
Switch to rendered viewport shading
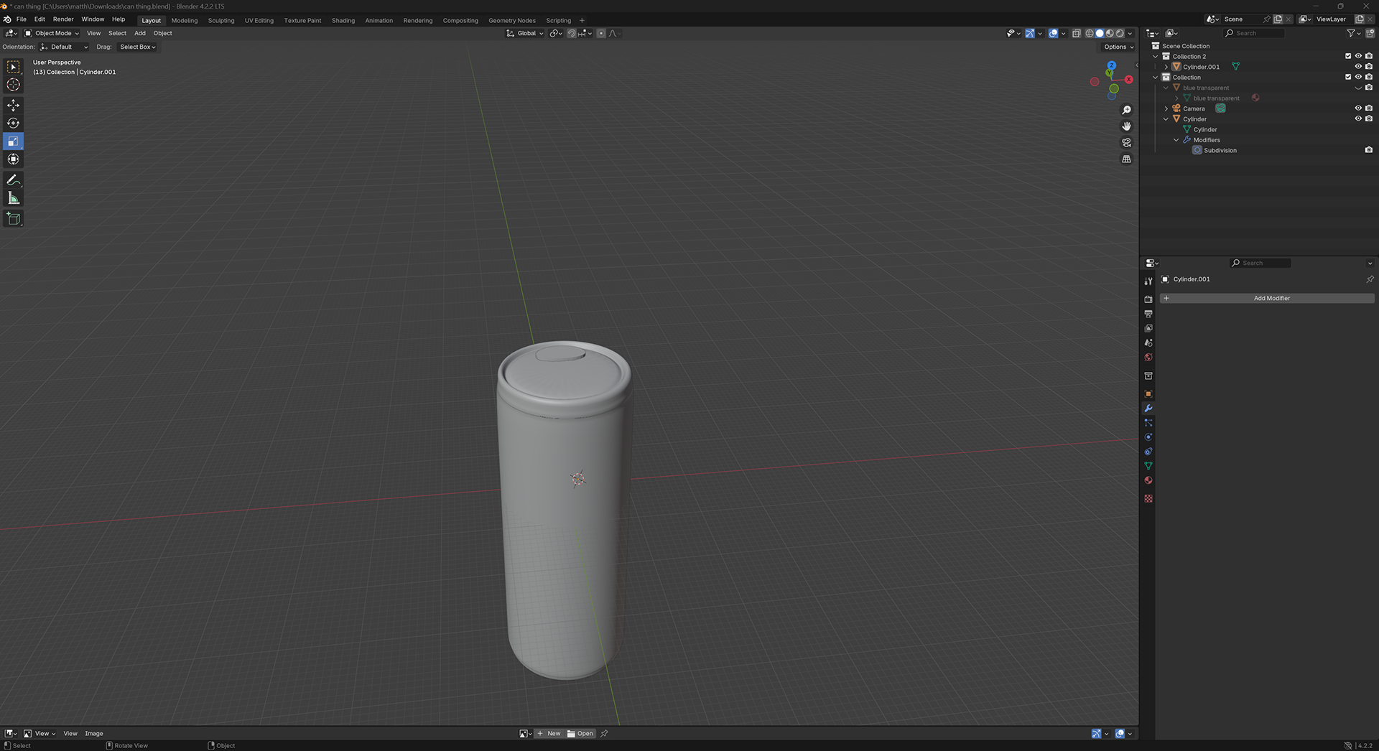click(x=1119, y=33)
